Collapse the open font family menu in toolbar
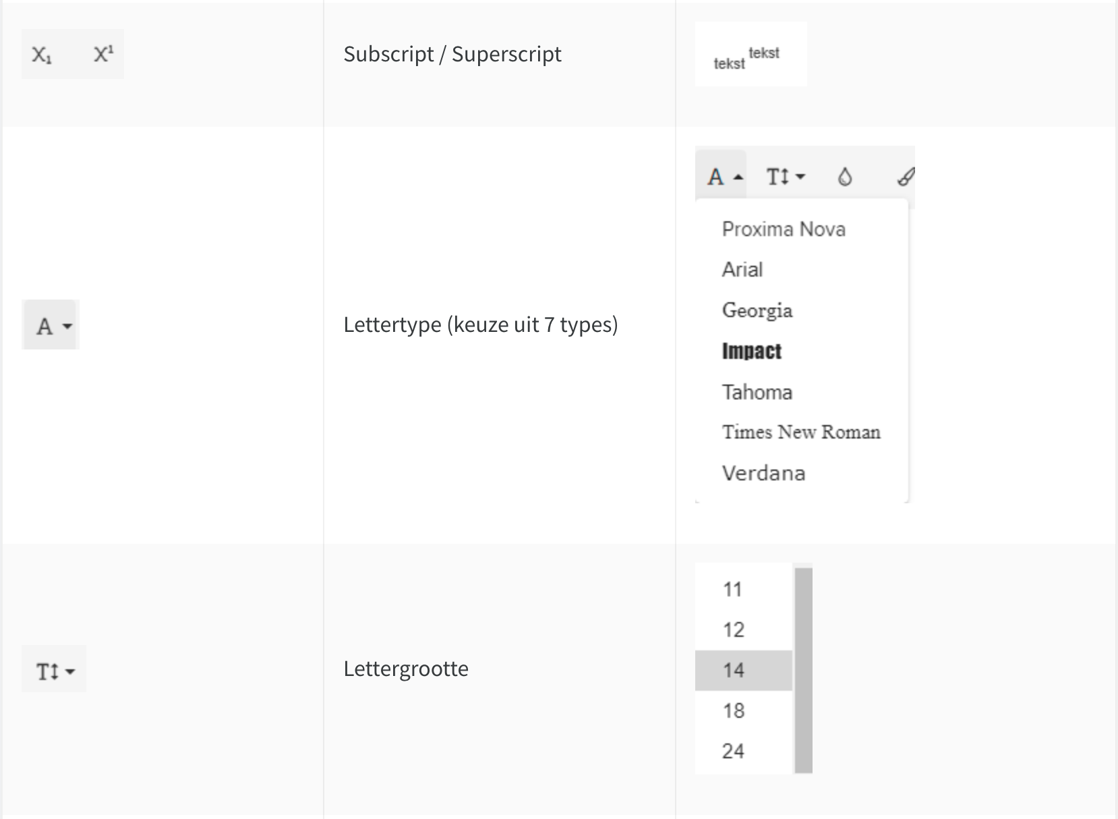Screen dimensions: 1118x819 (x=722, y=176)
